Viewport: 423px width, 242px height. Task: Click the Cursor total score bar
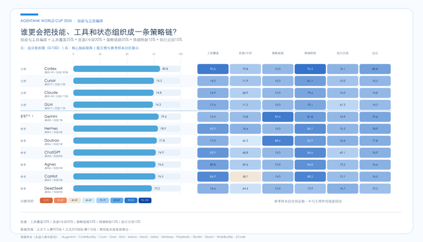113,80
